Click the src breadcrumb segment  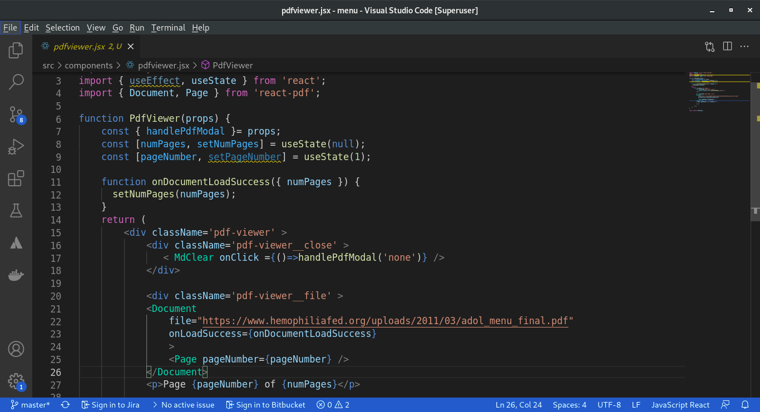point(48,65)
